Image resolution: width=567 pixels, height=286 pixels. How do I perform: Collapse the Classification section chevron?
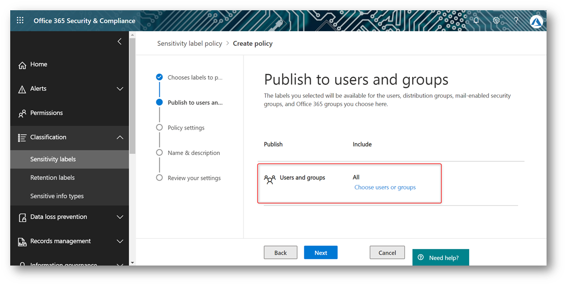click(x=120, y=137)
